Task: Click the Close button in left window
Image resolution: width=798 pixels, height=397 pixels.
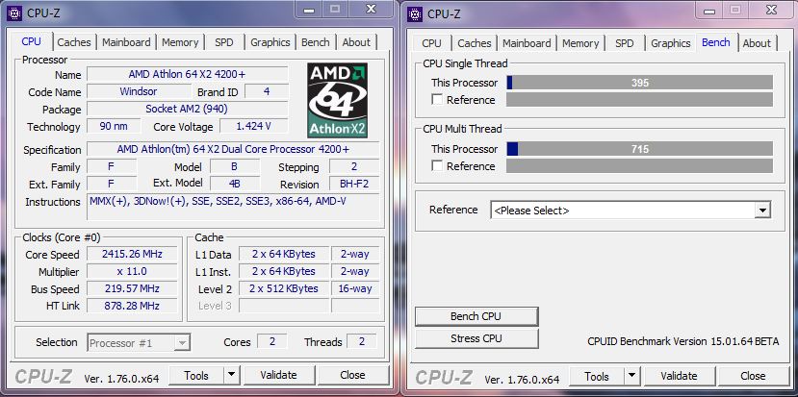Action: click(352, 375)
